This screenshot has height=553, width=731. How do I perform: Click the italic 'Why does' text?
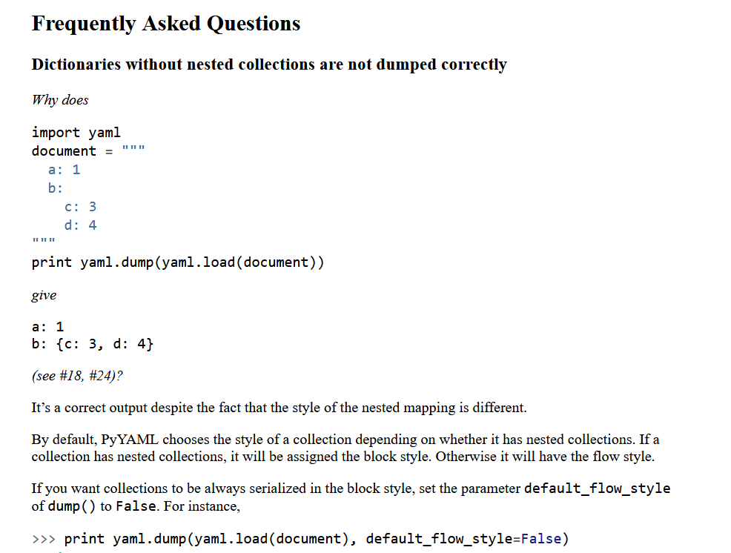[60, 100]
